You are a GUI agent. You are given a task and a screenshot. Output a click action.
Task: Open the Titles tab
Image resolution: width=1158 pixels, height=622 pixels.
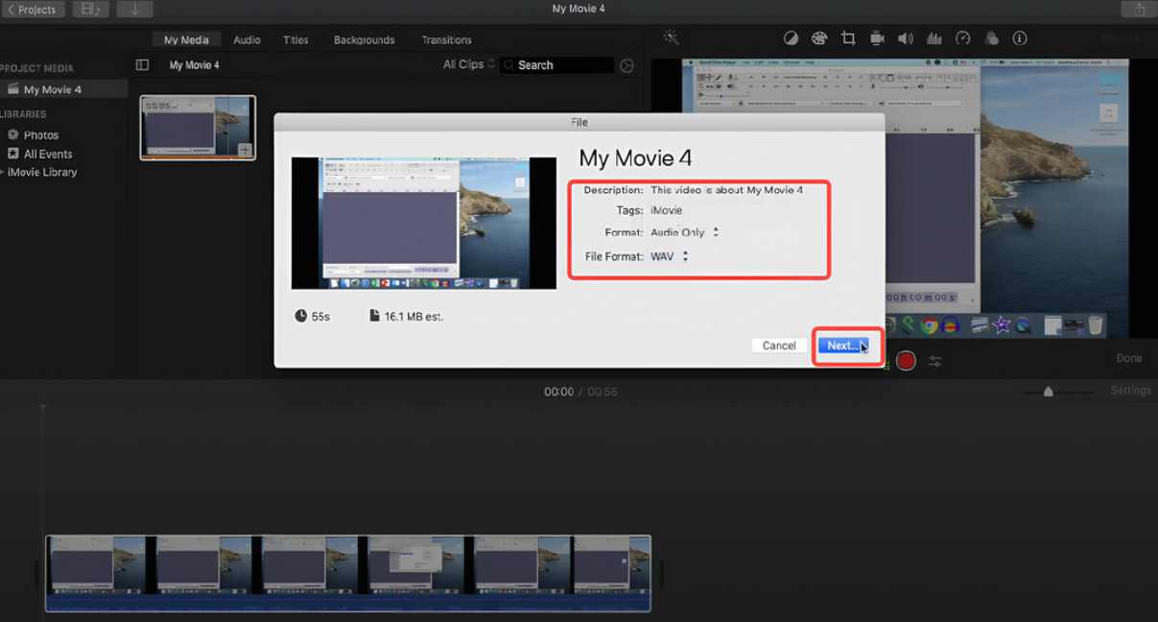click(295, 40)
